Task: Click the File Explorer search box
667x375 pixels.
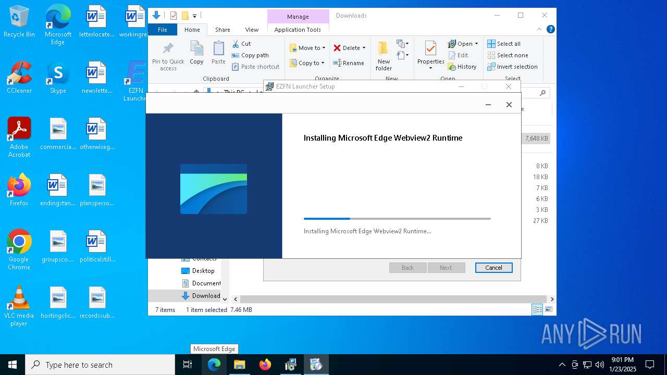Action: coord(536,93)
